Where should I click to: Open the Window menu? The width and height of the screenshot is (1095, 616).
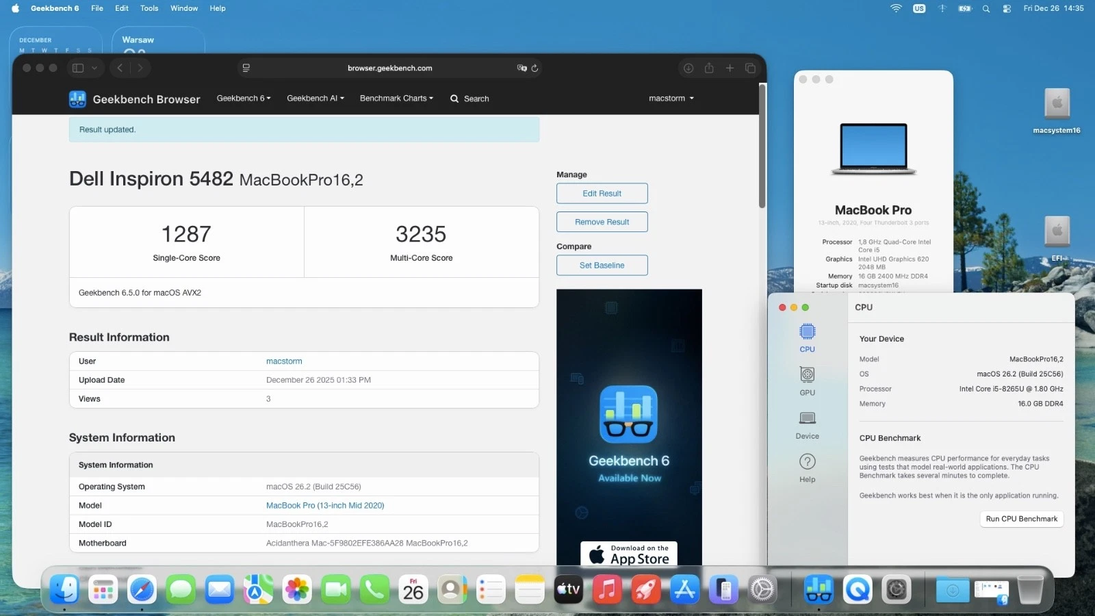coord(184,8)
